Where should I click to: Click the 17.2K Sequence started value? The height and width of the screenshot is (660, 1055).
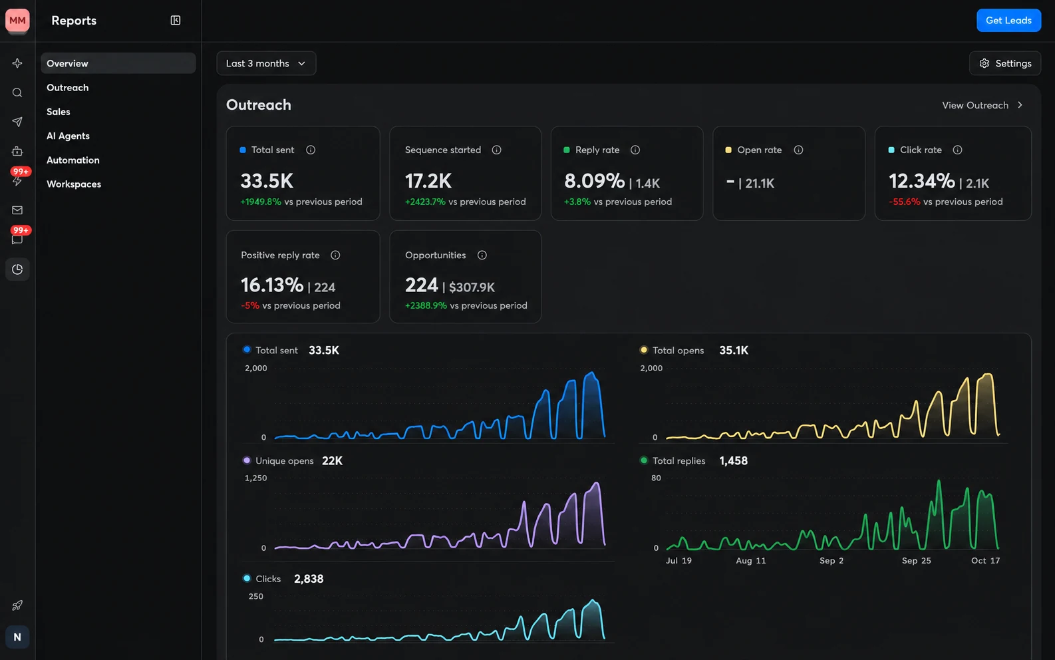428,181
